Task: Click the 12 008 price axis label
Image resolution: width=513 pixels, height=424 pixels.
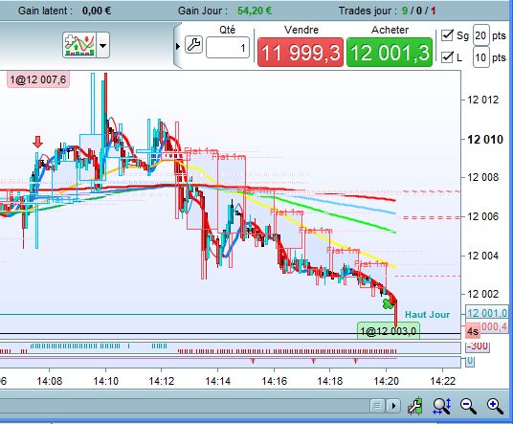Action: coord(483,177)
